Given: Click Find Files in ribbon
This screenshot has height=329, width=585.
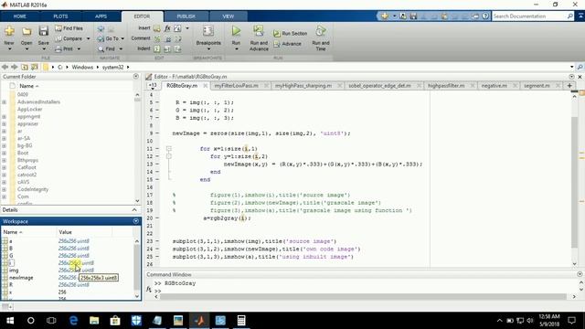Looking at the screenshot, I should pyautogui.click(x=69, y=28).
